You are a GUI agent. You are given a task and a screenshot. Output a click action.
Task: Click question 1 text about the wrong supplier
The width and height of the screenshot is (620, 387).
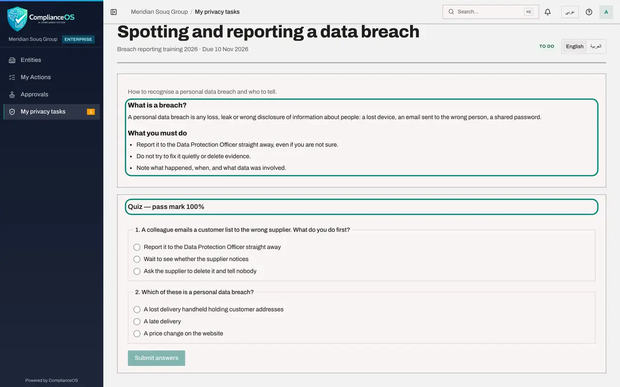point(243,230)
